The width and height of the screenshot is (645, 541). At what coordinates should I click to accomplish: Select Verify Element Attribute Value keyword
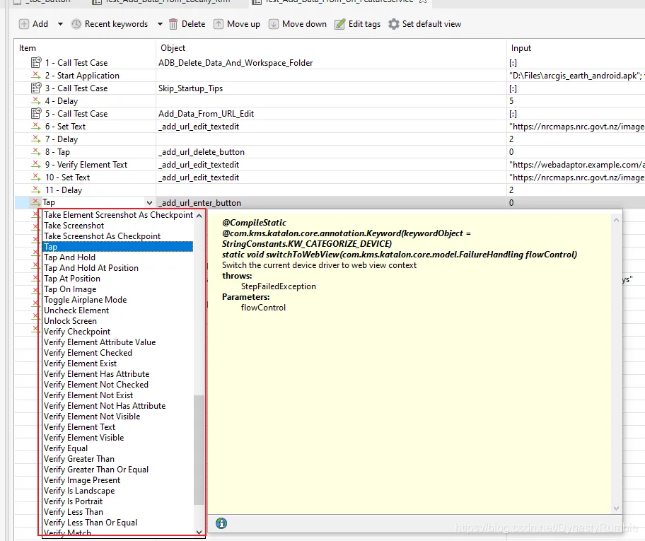[x=118, y=342]
